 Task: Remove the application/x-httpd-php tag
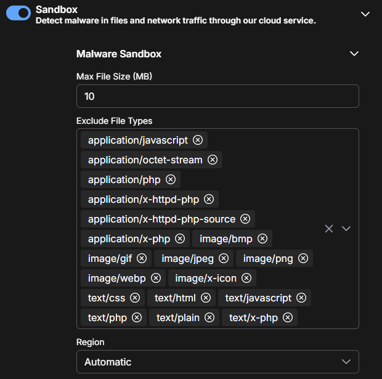coord(209,199)
